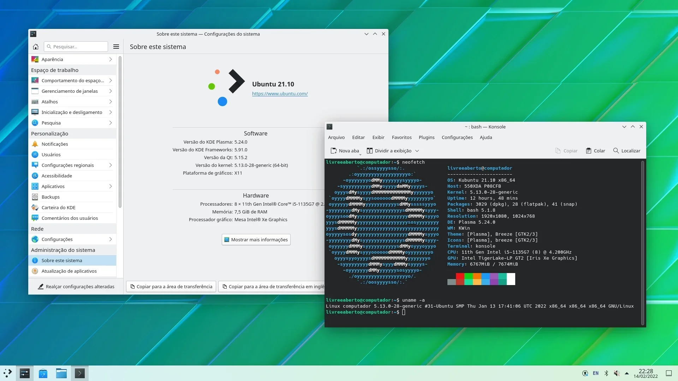Click the sidebar scrollbar in System Settings
The height and width of the screenshot is (381, 678).
120,132
